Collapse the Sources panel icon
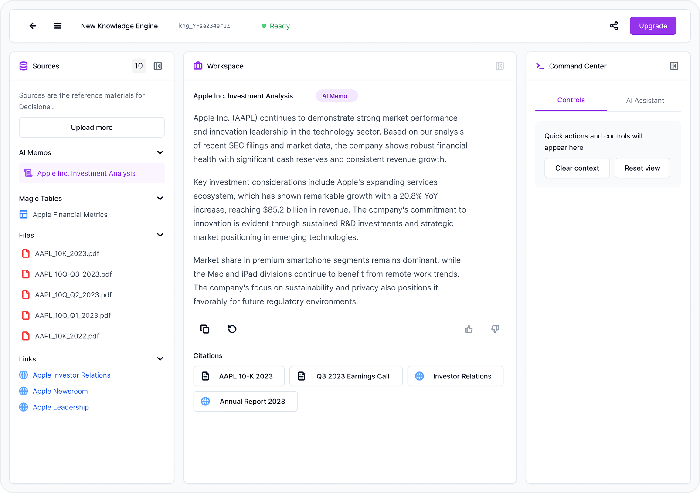 [x=158, y=66]
